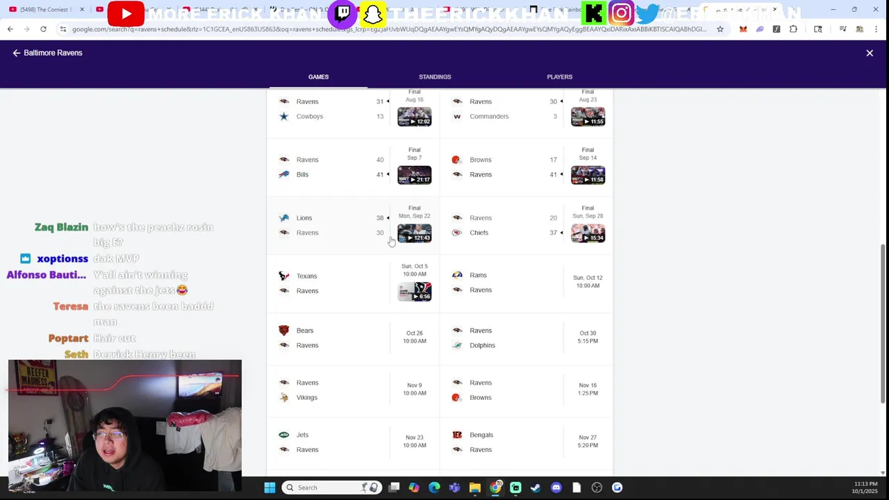889x500 pixels.
Task: Open Discord from the taskbar
Action: tap(556, 487)
